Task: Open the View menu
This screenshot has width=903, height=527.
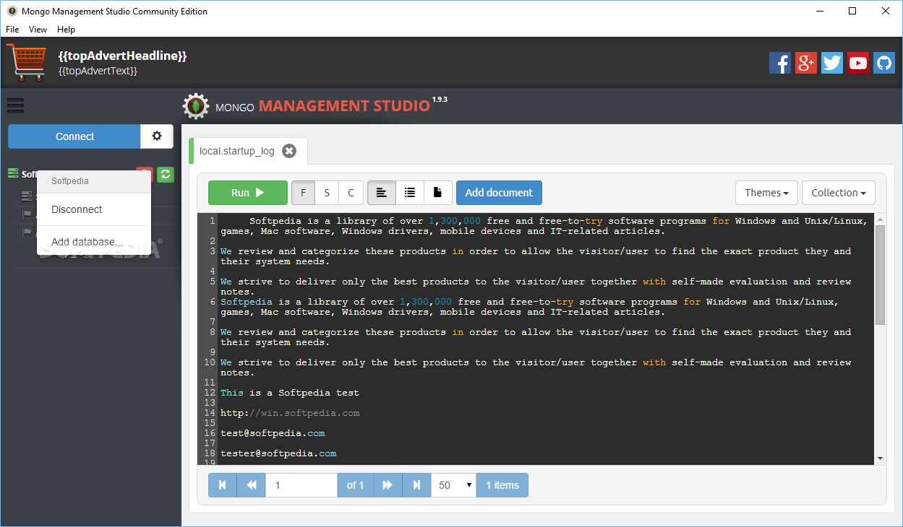Action: 38,30
